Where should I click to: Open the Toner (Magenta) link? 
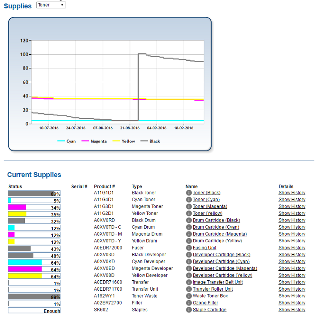click(210, 206)
